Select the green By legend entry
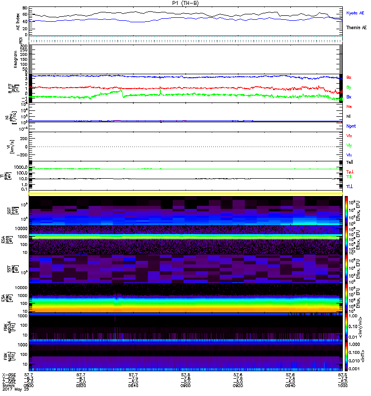The width and height of the screenshot is (371, 396). coord(349,87)
